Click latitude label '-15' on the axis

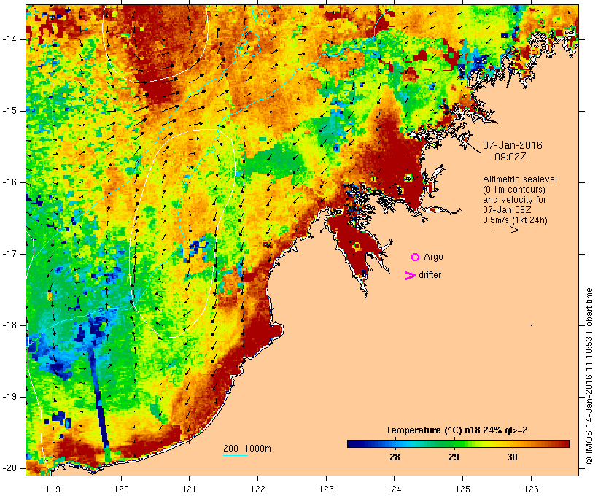pos(9,111)
